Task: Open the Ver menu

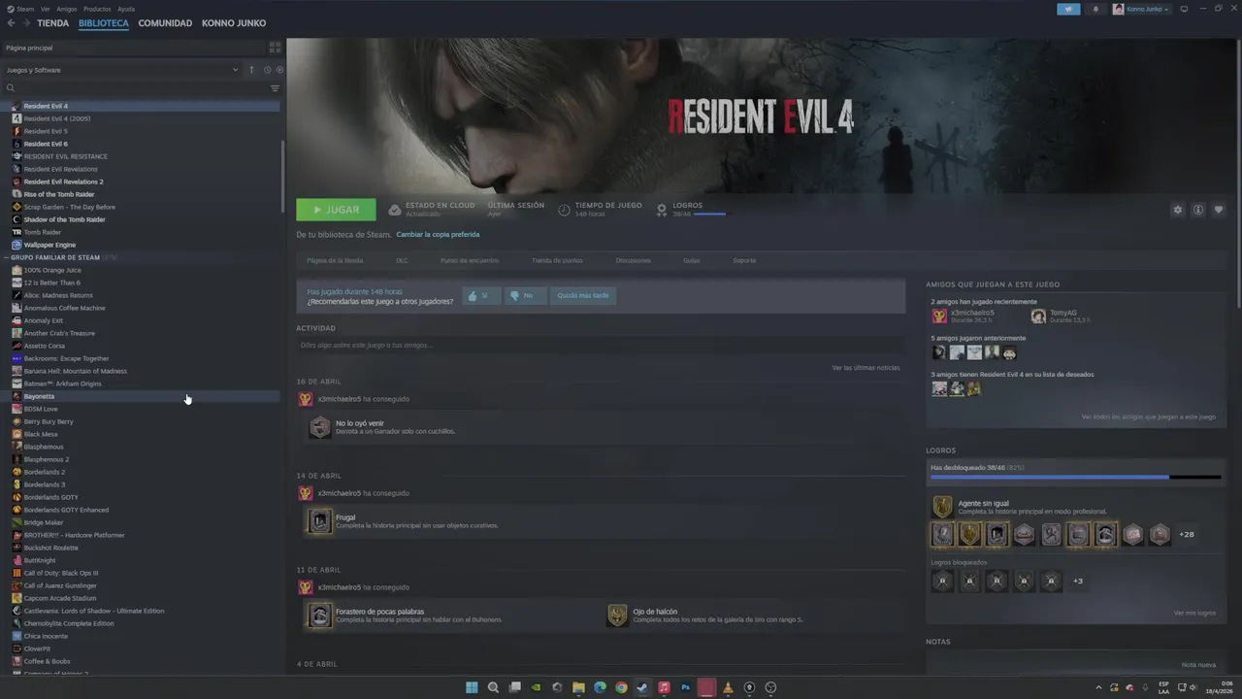Action: coord(46,9)
